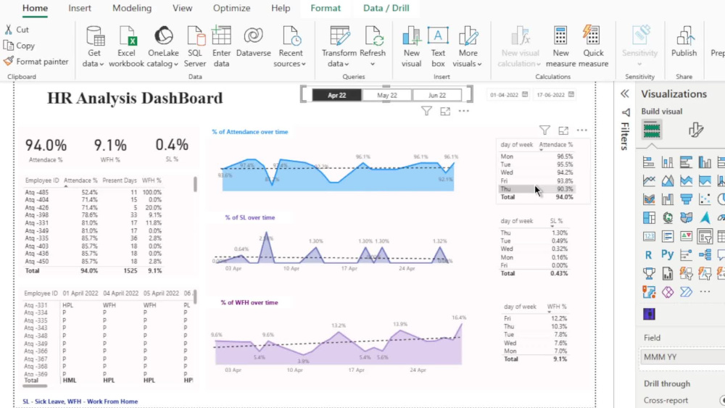This screenshot has width=725, height=408.
Task: Create a New measure
Action: pyautogui.click(x=560, y=46)
